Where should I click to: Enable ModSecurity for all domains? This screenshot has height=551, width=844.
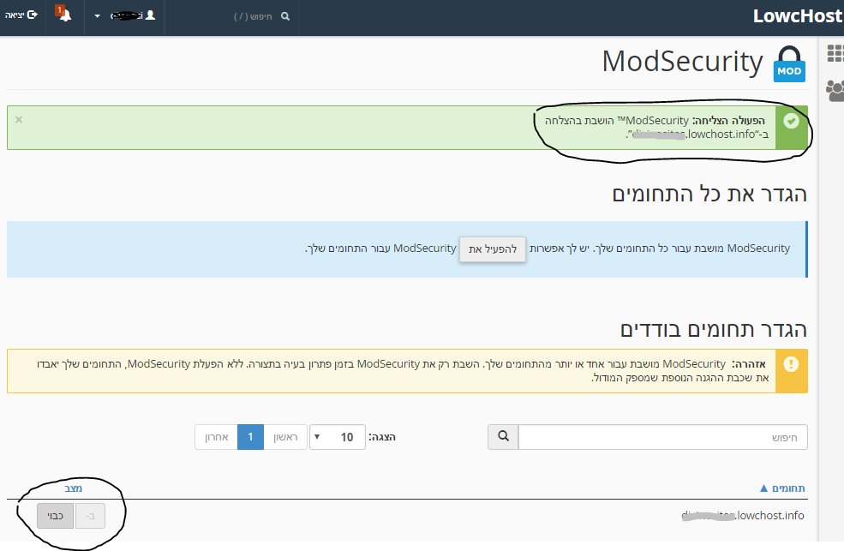coord(493,249)
